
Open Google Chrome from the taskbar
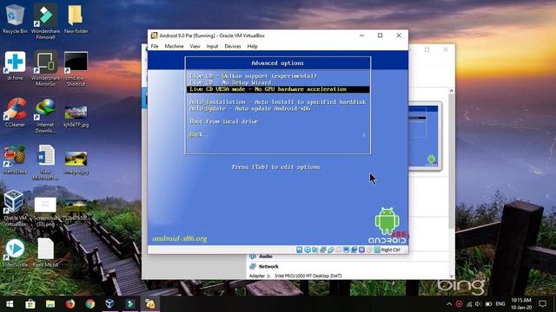(90, 304)
